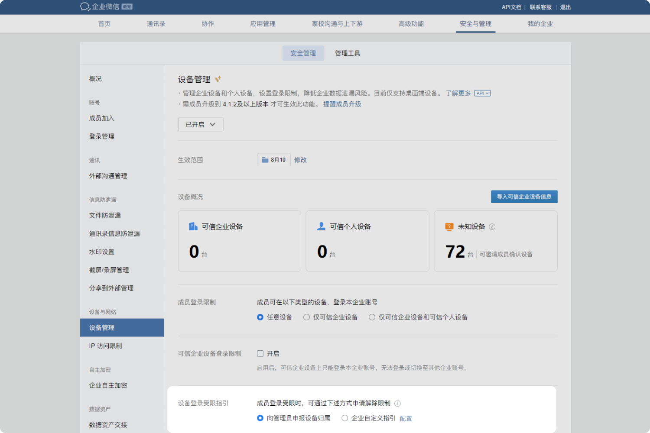650x433 pixels.
Task: Open 水印设置 in the sidebar
Action: click(101, 252)
